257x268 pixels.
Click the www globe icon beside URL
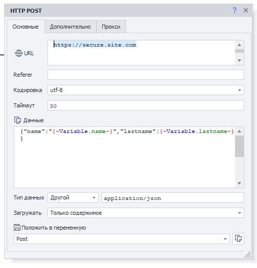point(18,53)
